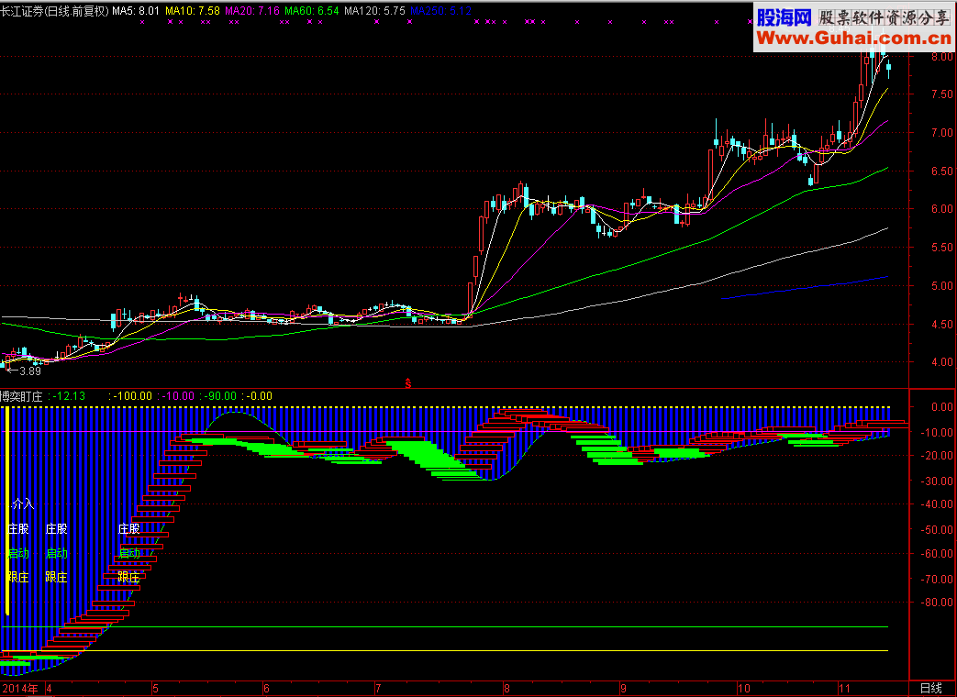Screen dimensions: 957x697
Task: Click the -40.00 label on the indicator axis
Action: coord(937,504)
